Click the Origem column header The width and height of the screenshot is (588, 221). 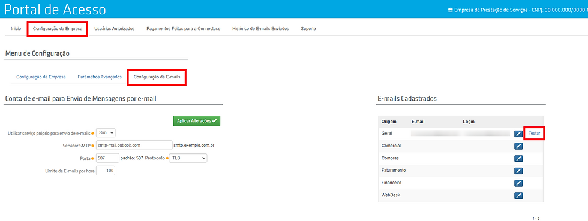tap(389, 122)
